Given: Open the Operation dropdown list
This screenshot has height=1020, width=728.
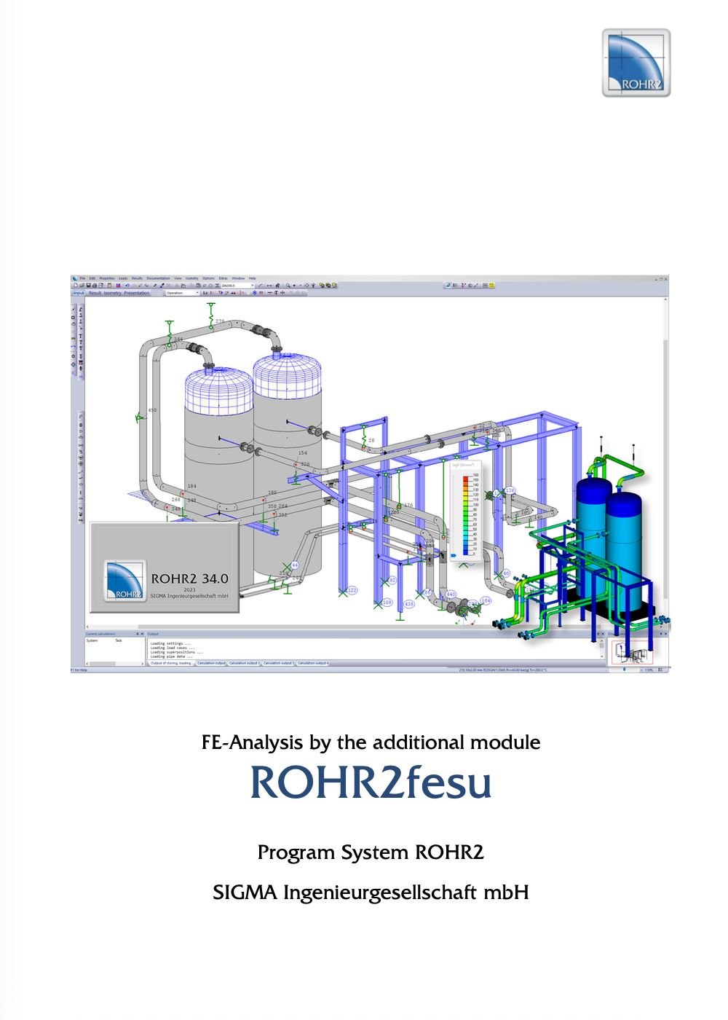Looking at the screenshot, I should point(197,294).
